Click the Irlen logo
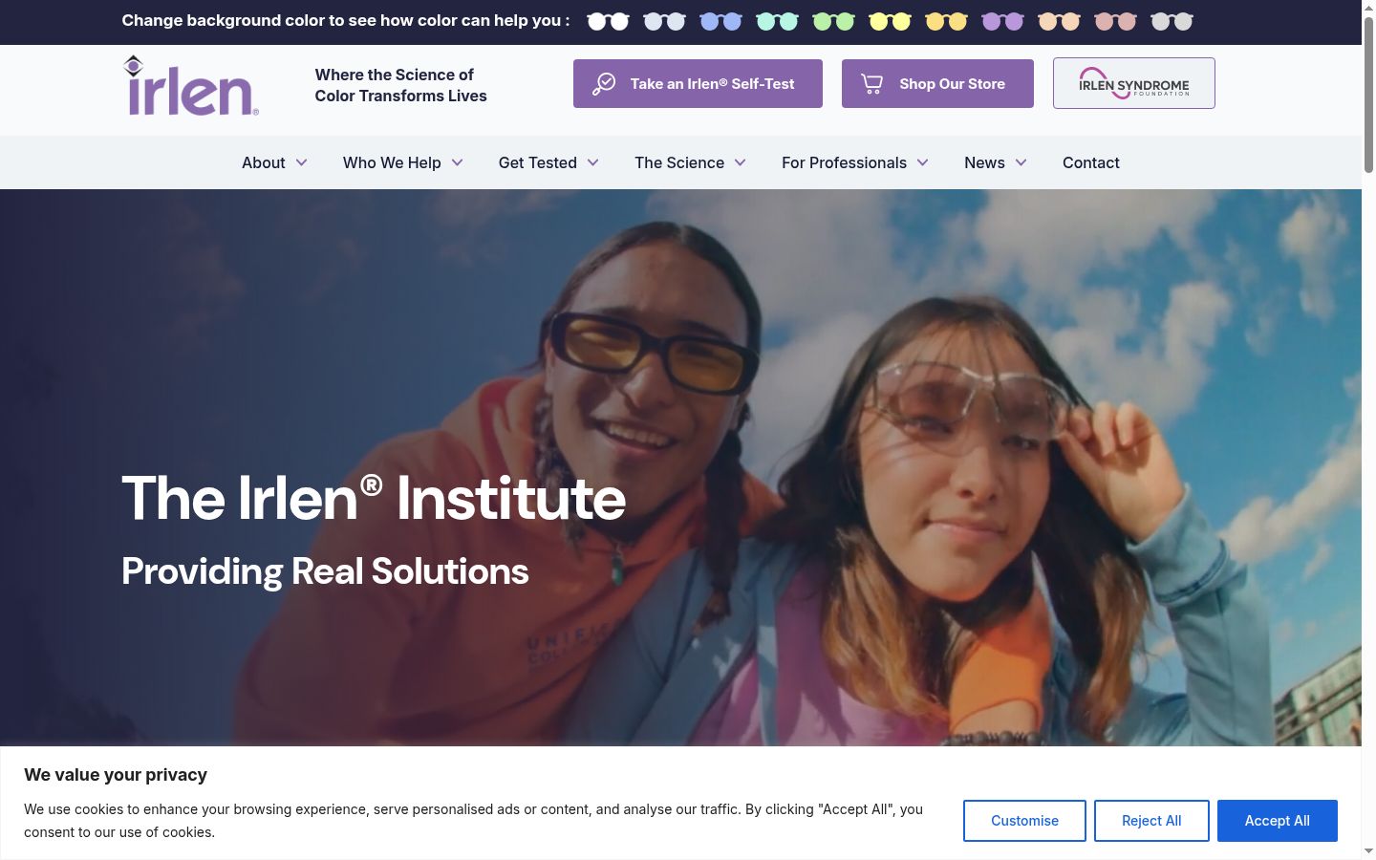Screen dimensions: 1376x860 point(191,85)
